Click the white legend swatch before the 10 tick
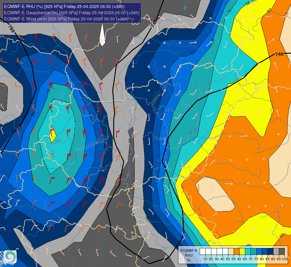This screenshot has width=291, height=267. pos(203,251)
